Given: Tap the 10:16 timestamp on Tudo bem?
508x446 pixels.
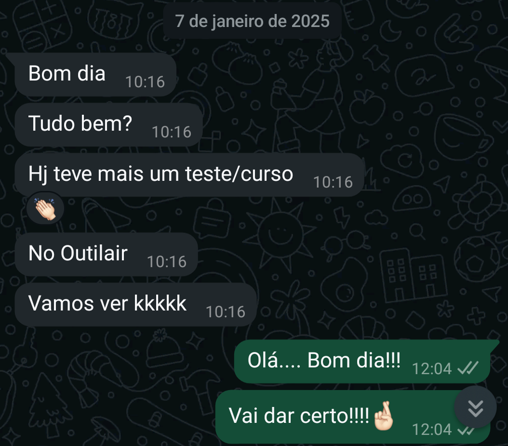Looking at the screenshot, I should (172, 132).
